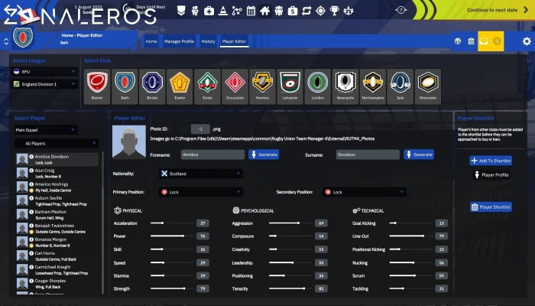
Task: Open the Nationality Scotland dropdown
Action: [x=201, y=174]
